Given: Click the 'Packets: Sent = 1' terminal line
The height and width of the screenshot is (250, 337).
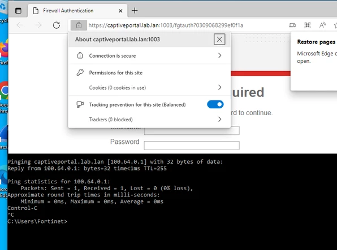Looking at the screenshot, I should coord(107,188).
